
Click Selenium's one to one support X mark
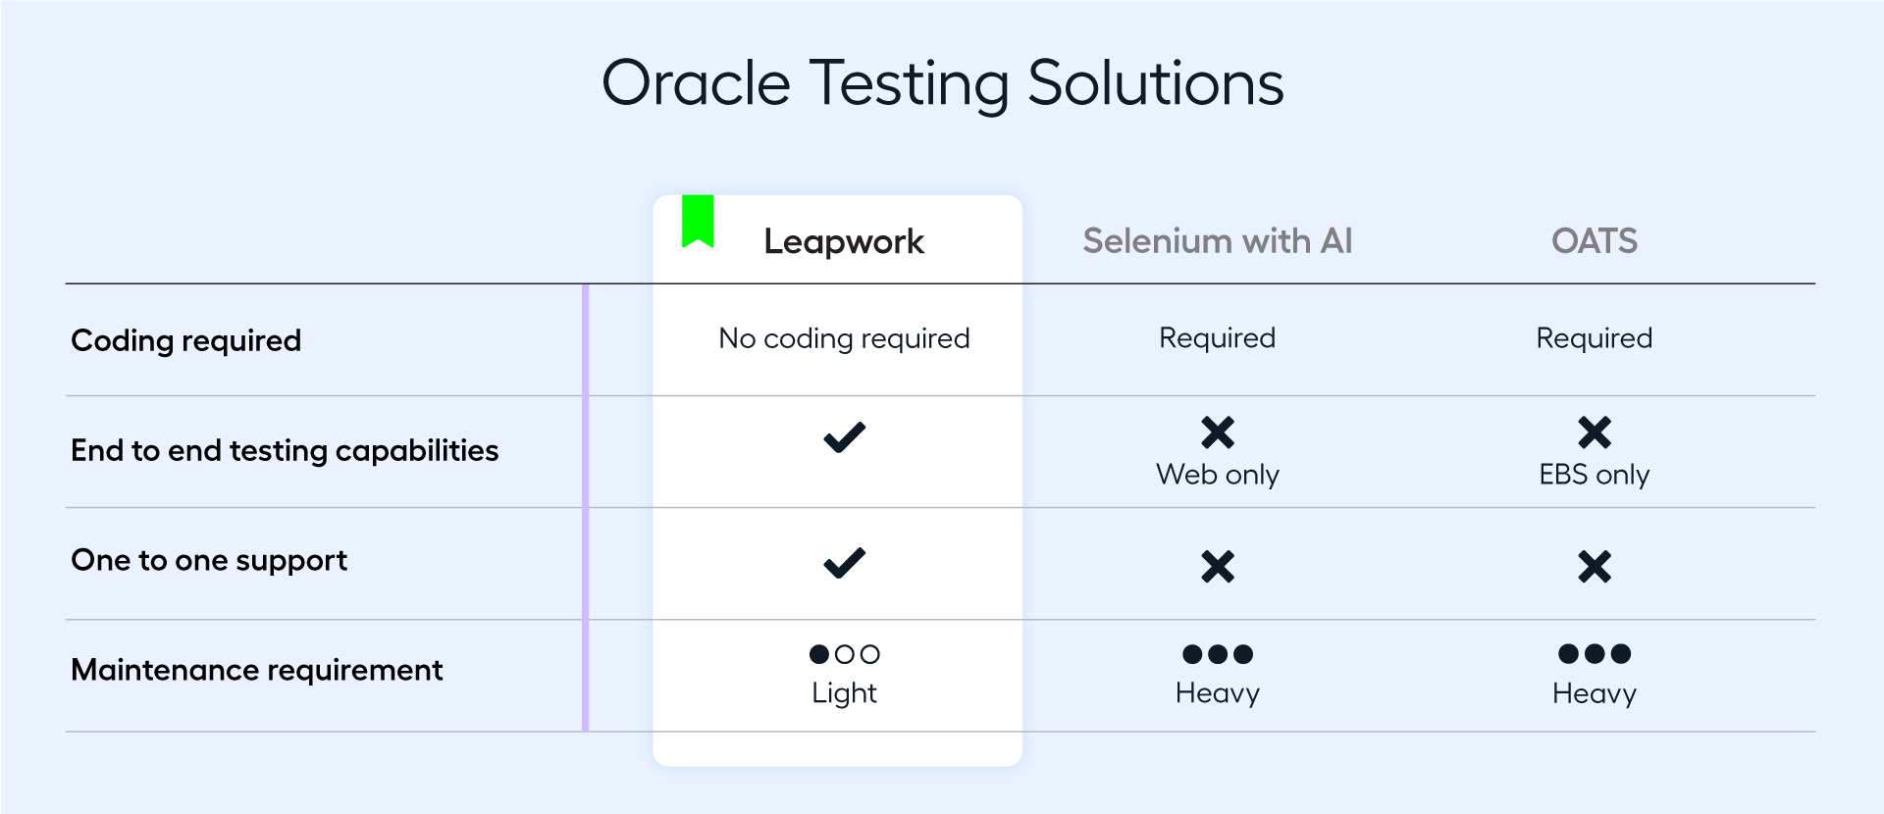point(1218,566)
